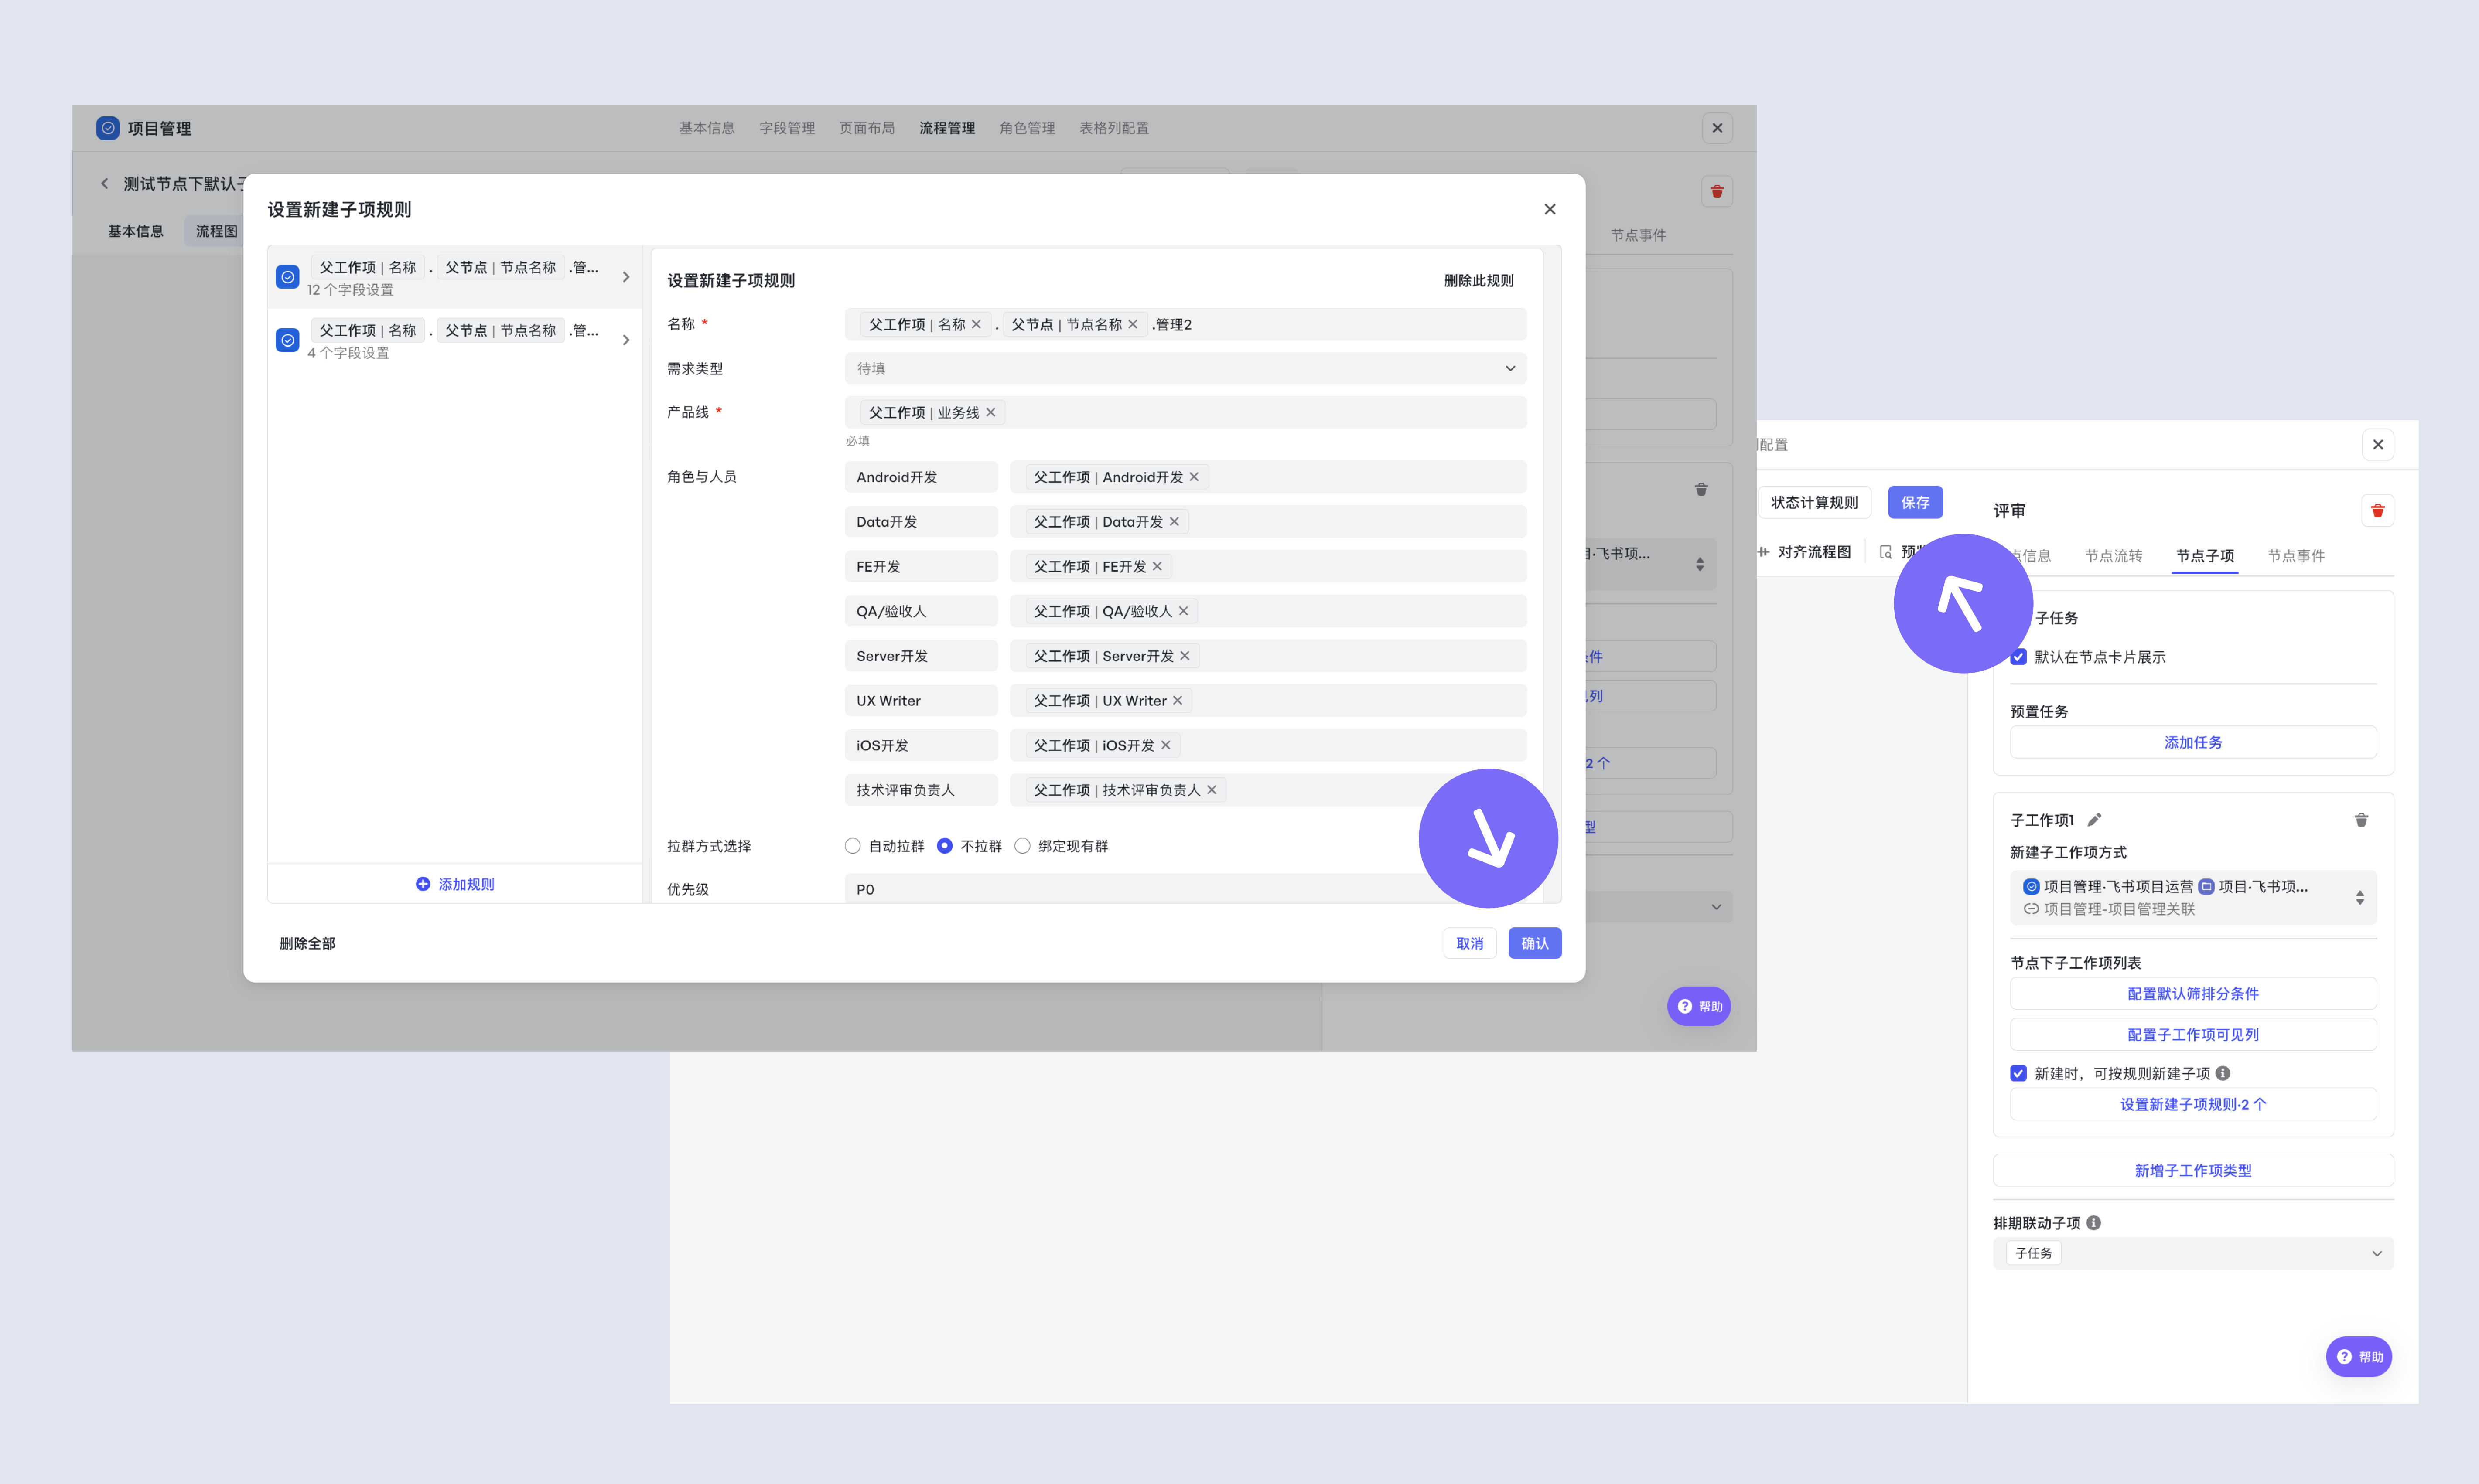Remove the 父工作项 | iOS开发 tag
The width and height of the screenshot is (2479, 1484).
tap(1165, 745)
